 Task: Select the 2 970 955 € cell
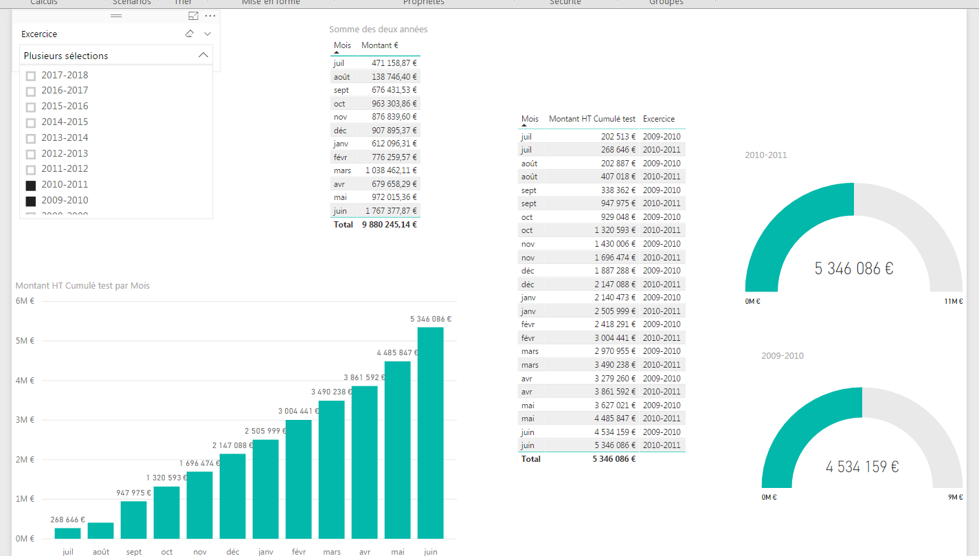point(615,351)
